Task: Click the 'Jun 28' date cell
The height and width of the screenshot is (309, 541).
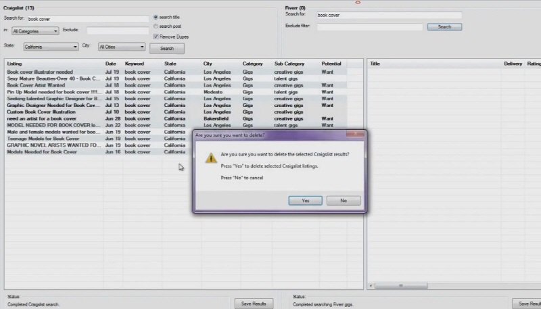Action: point(113,118)
